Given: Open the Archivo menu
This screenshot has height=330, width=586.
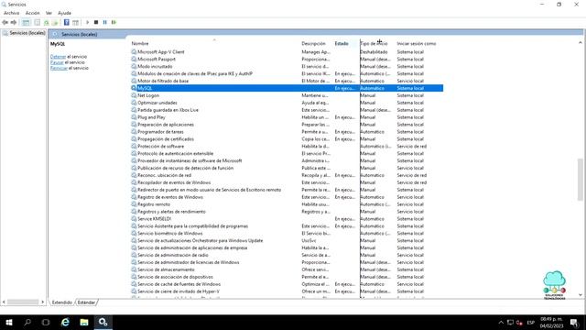Looking at the screenshot, I should click(12, 13).
